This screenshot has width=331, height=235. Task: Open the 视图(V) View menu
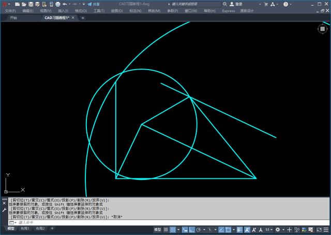[x=46, y=11]
